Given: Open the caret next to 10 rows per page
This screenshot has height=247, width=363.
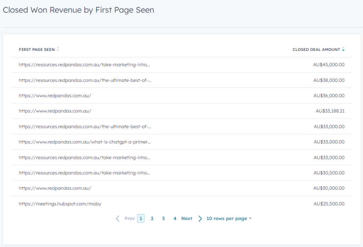Looking at the screenshot, I should pyautogui.click(x=251, y=218).
